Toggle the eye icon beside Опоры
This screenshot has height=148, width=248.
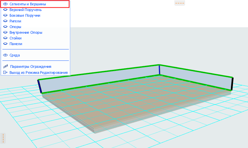[x=5, y=27]
